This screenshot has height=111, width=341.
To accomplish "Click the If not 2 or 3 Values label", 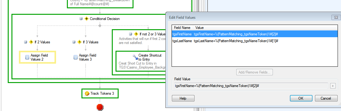I will point(152,34).
